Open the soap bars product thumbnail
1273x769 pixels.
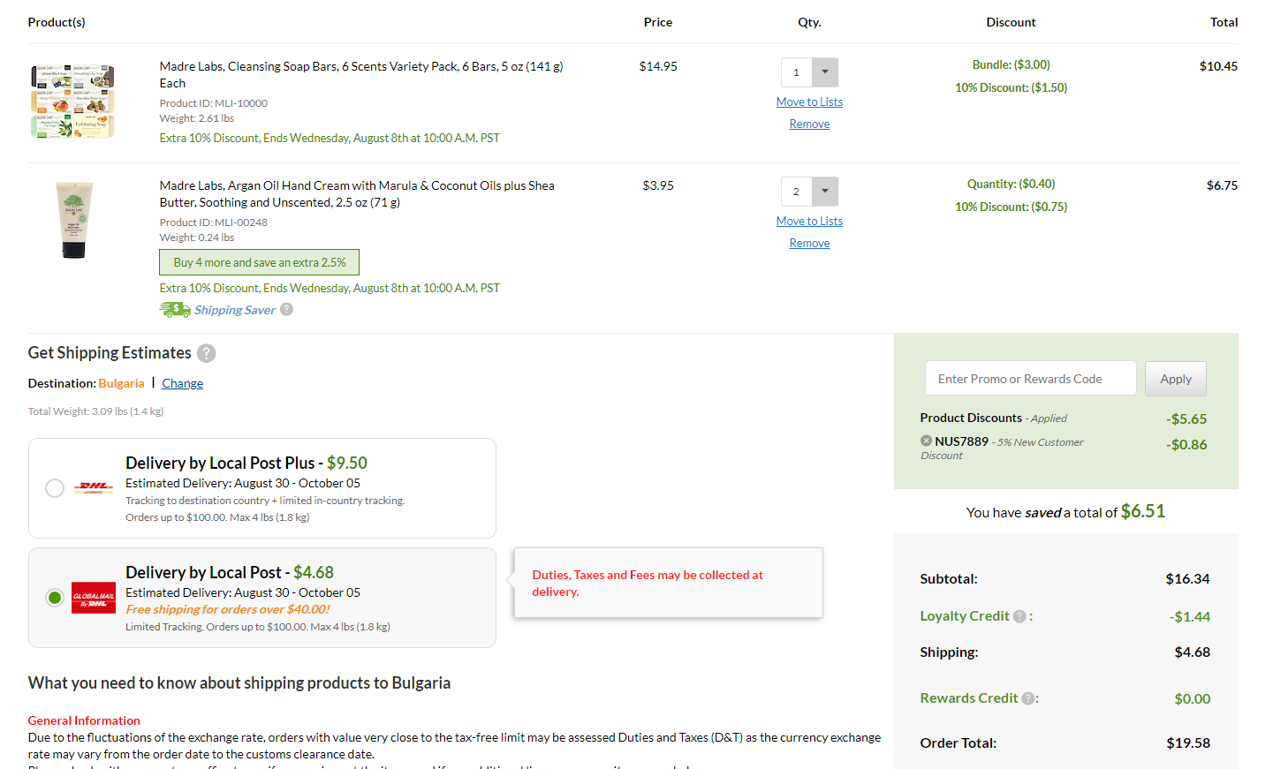[x=73, y=102]
